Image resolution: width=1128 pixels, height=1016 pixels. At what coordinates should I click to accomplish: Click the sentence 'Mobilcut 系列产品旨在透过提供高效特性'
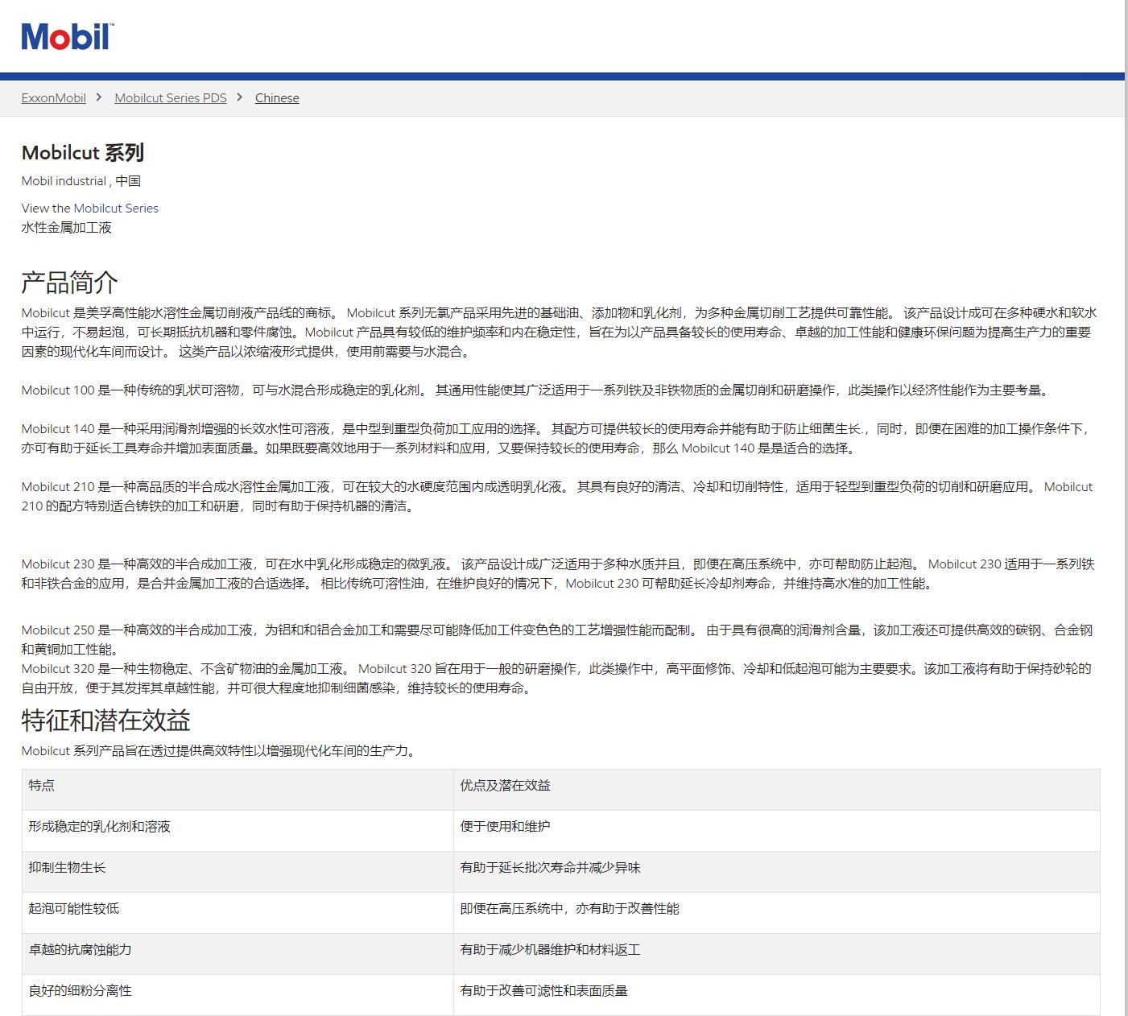point(221,751)
